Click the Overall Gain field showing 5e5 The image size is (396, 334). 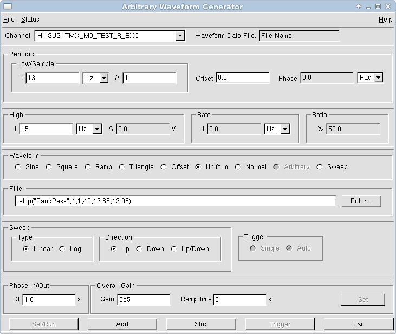click(x=144, y=300)
